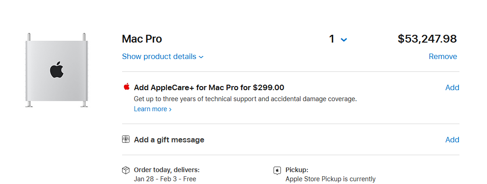This screenshot has width=487, height=184.
Task: Click the Mac Pro product image
Action: [x=56, y=70]
